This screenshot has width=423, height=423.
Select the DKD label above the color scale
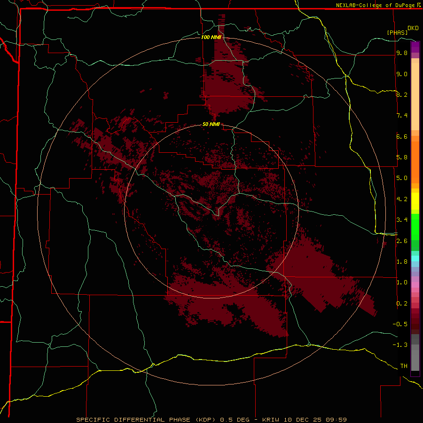coord(413,28)
